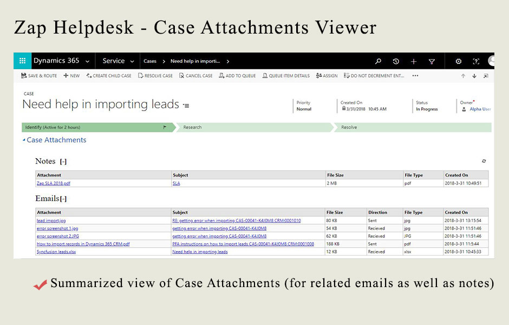Expand the Dynamics 365 dropdown chevron

(87, 61)
